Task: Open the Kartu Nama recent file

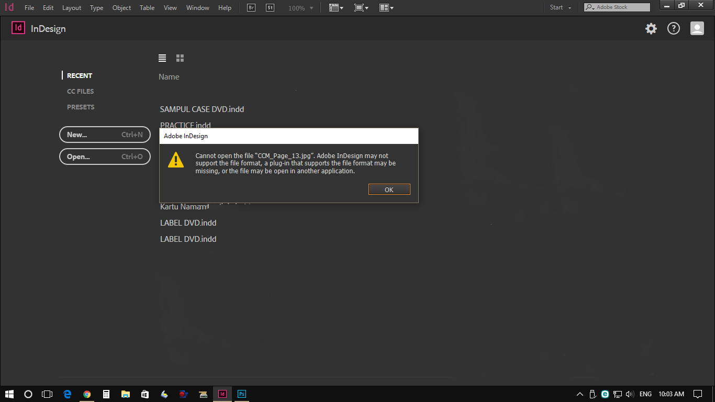Action: [185, 207]
